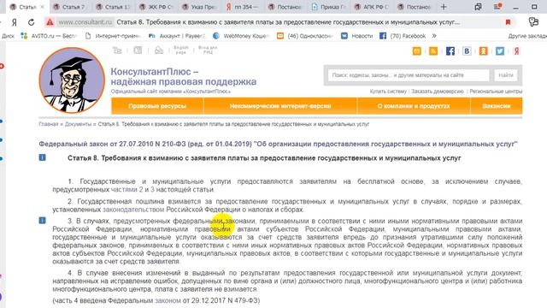Open the (70) Facebook bookmark

[x=403, y=36]
